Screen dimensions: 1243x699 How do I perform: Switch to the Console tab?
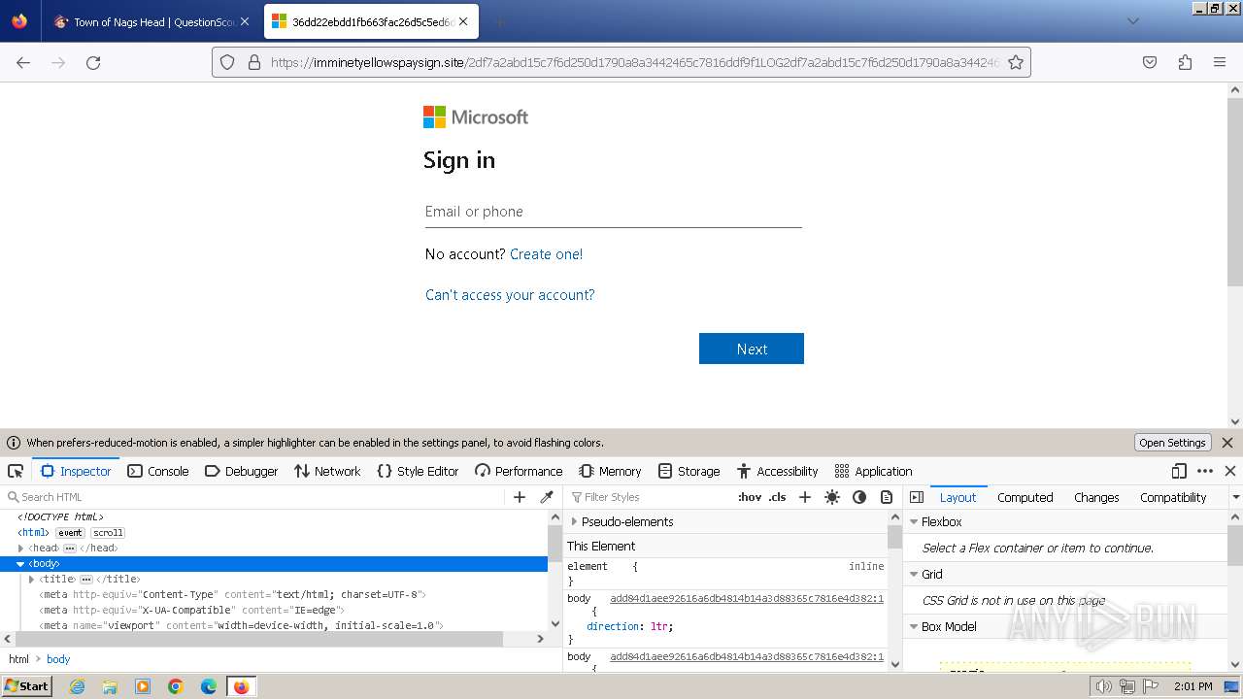159,471
